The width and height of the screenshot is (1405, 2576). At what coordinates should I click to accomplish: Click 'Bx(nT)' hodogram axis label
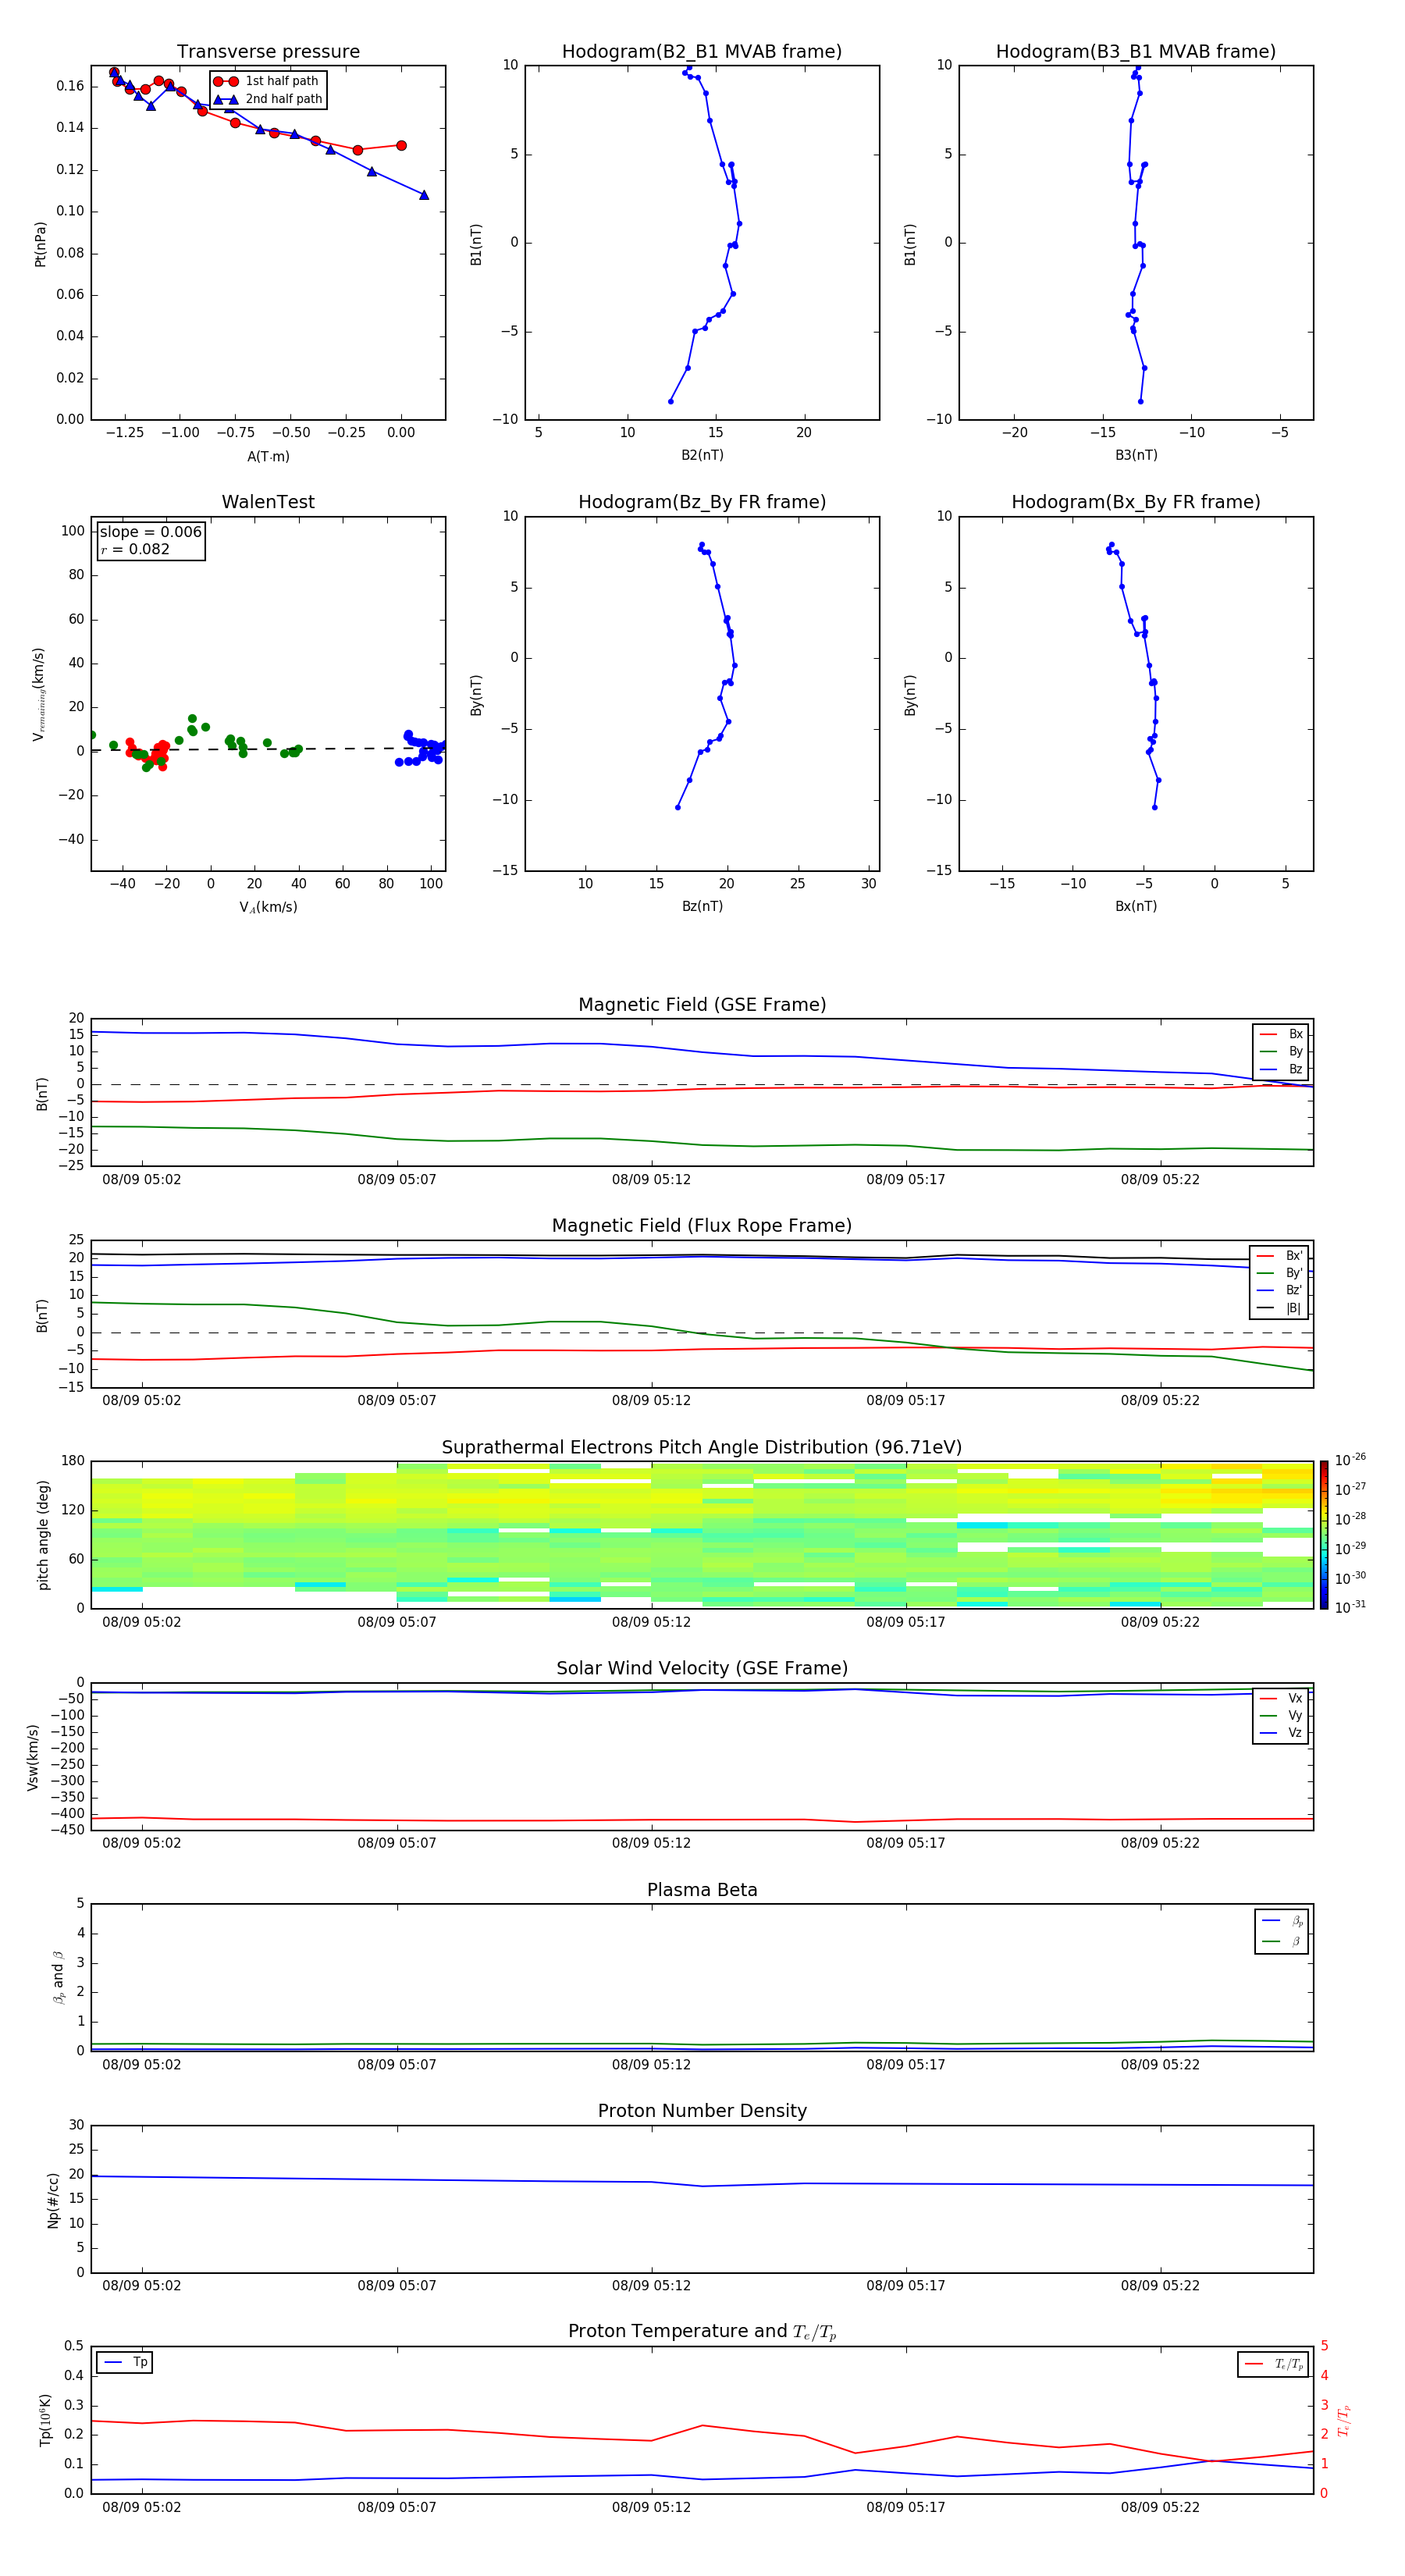(1136, 906)
